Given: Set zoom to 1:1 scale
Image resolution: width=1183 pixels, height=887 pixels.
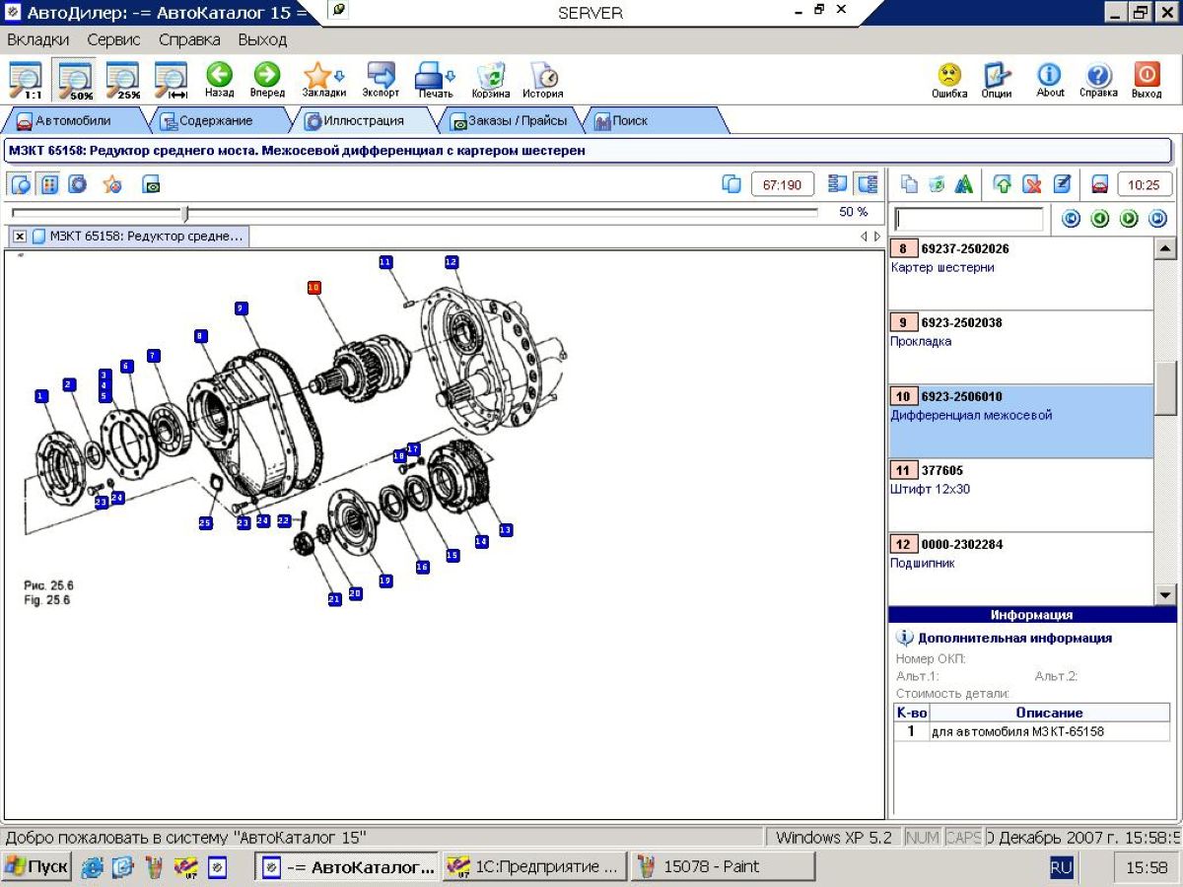Looking at the screenshot, I should [25, 80].
